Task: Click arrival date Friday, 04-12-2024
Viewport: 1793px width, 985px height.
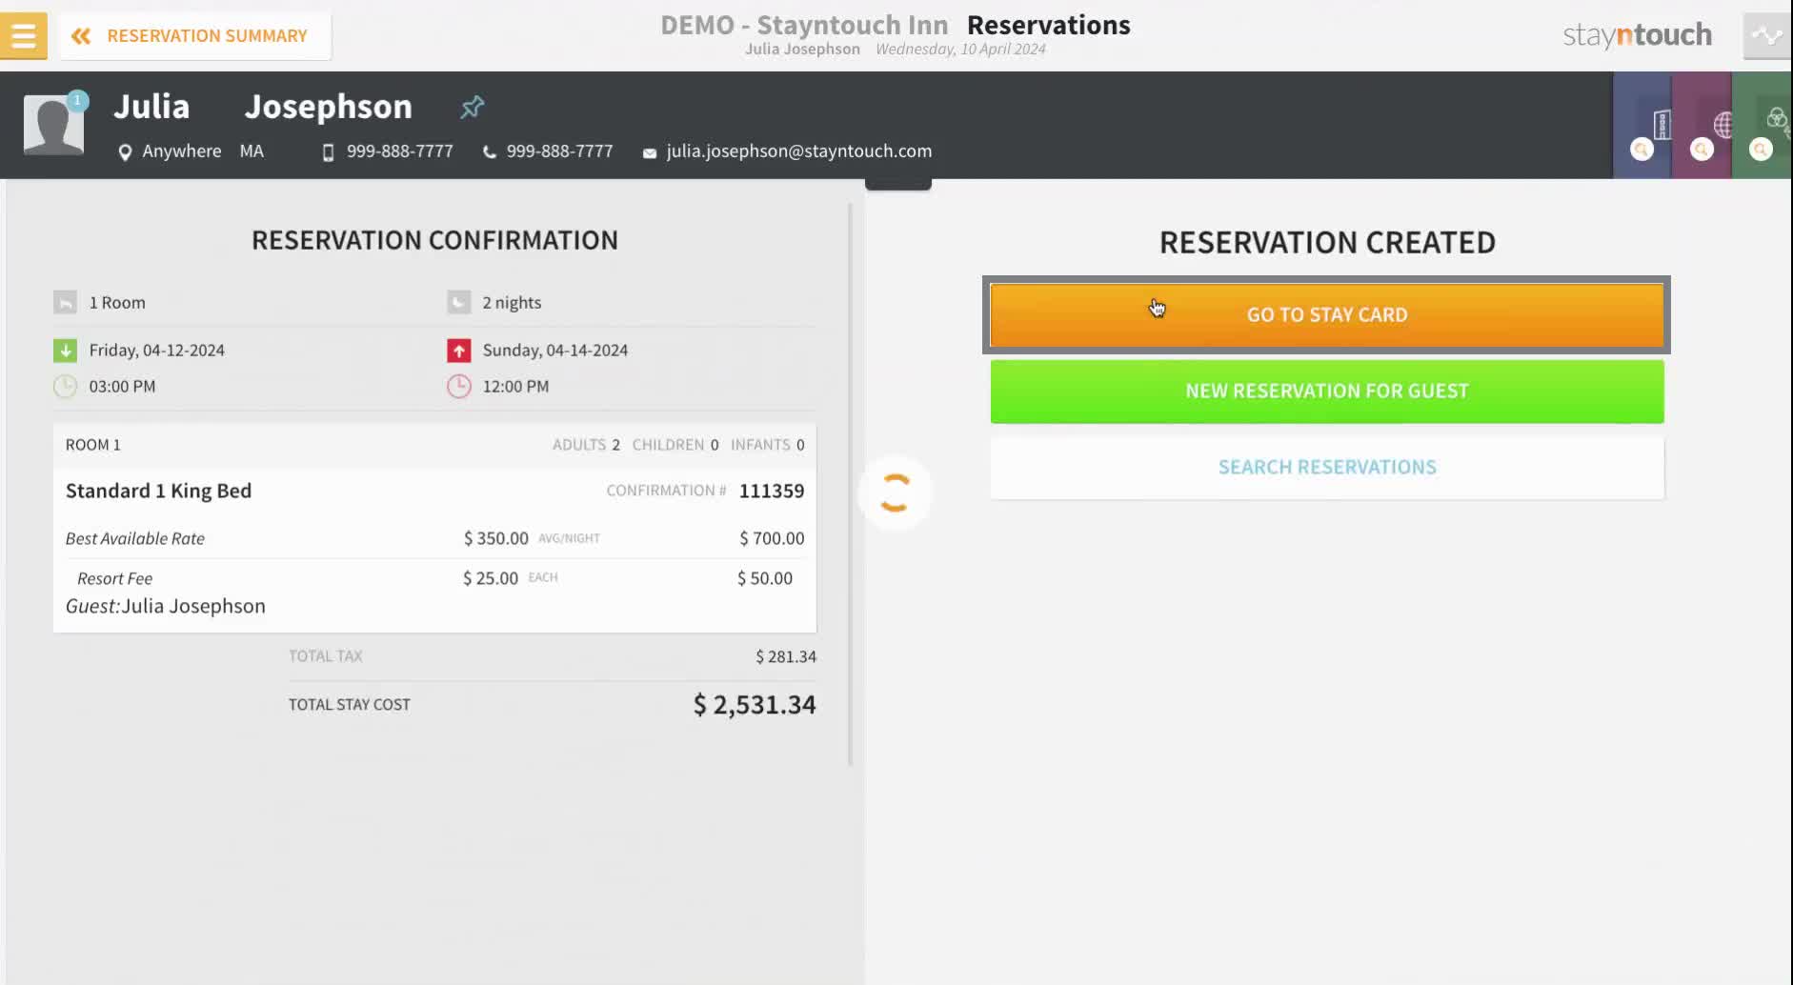Action: pyautogui.click(x=156, y=351)
